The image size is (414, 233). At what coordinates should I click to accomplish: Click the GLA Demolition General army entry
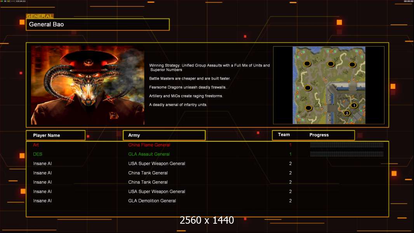tap(152, 201)
